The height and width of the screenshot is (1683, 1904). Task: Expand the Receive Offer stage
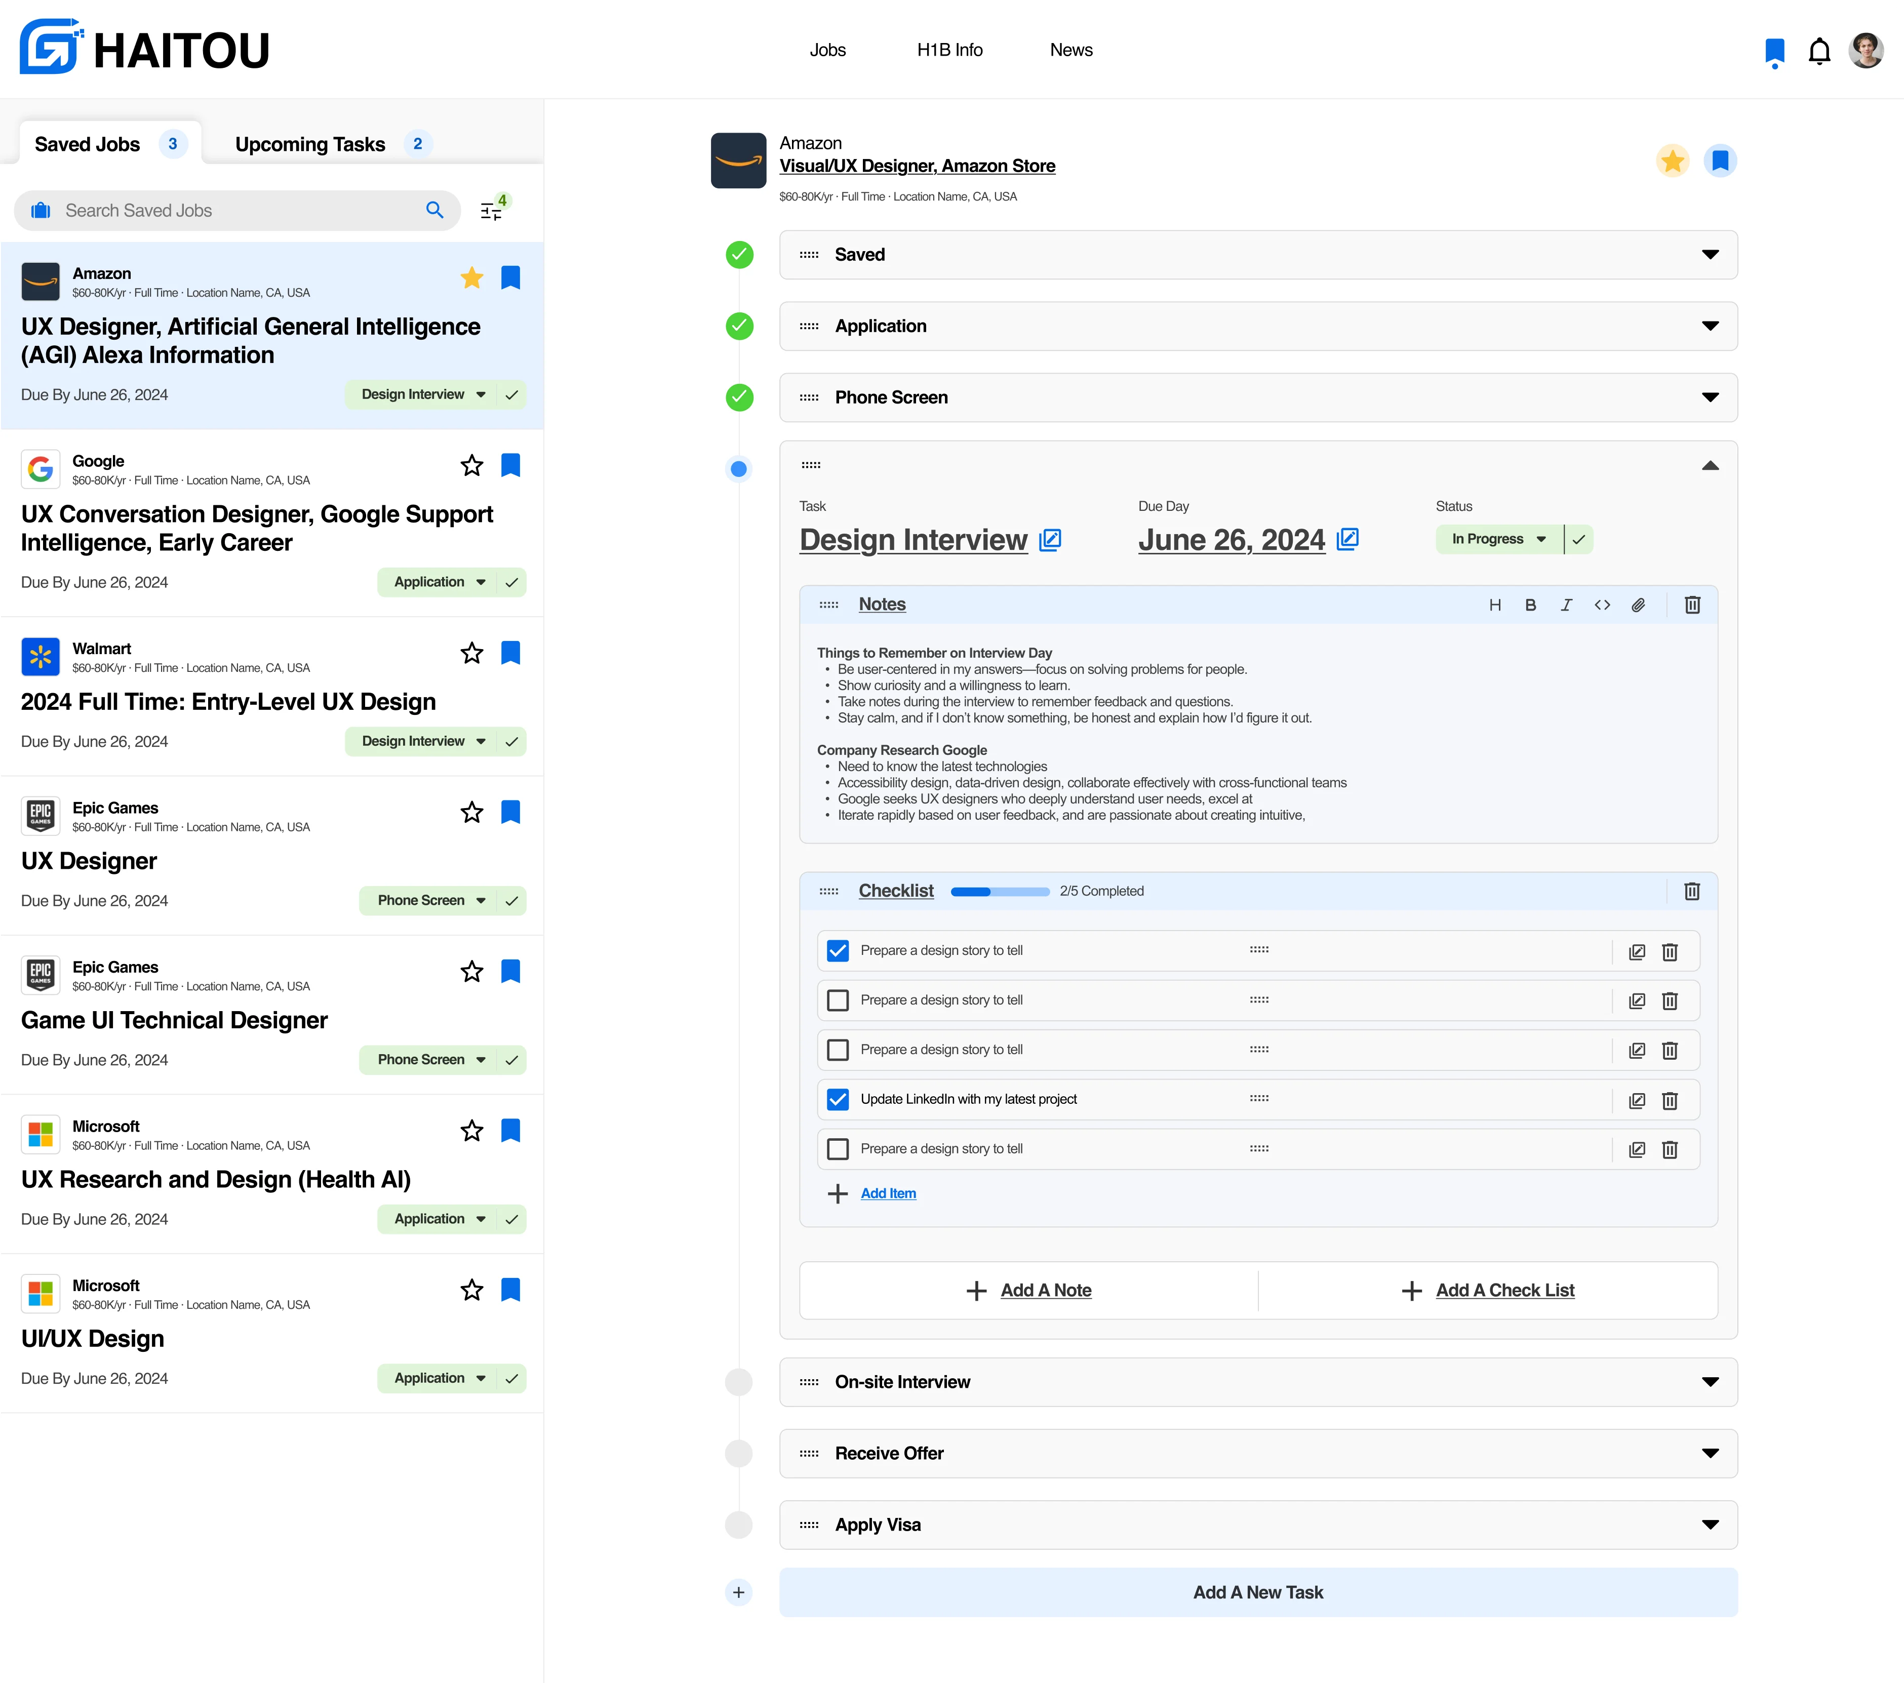[x=1710, y=1454]
